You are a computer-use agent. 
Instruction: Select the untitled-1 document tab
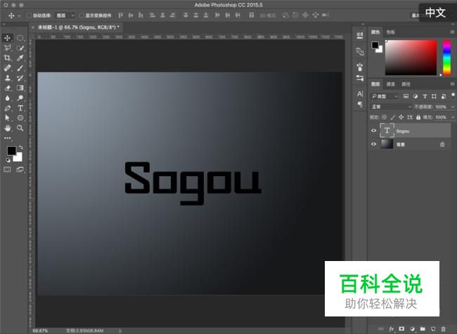pyautogui.click(x=77, y=27)
